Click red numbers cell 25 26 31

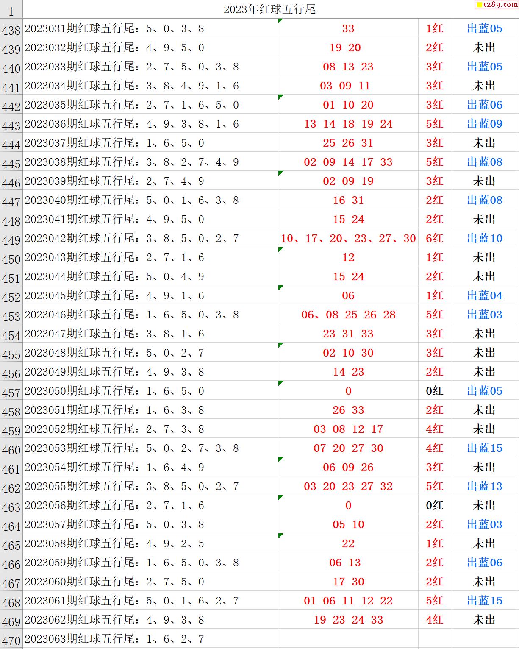(x=348, y=143)
